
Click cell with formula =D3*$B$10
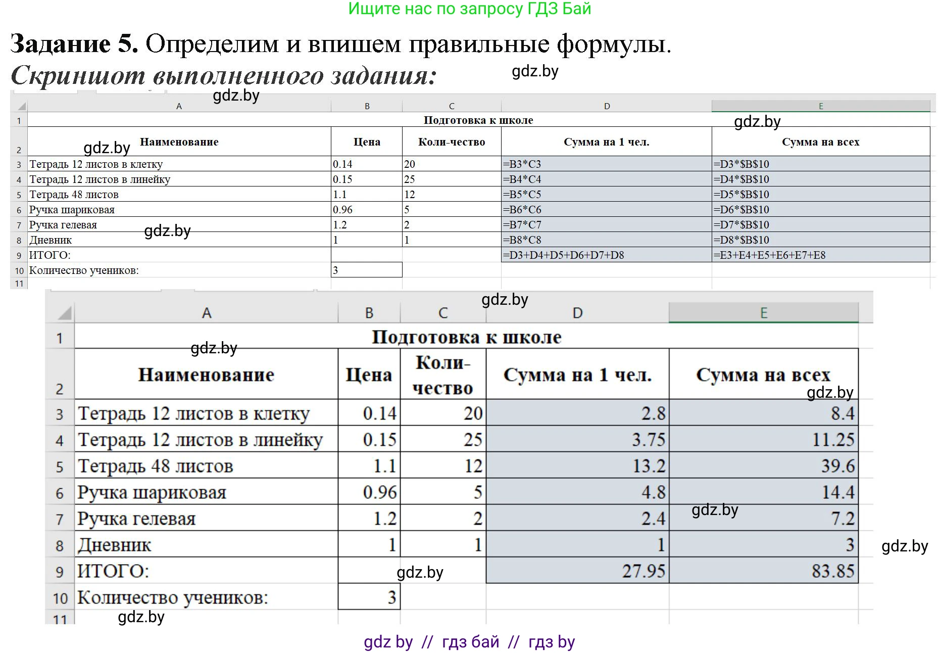[821, 164]
